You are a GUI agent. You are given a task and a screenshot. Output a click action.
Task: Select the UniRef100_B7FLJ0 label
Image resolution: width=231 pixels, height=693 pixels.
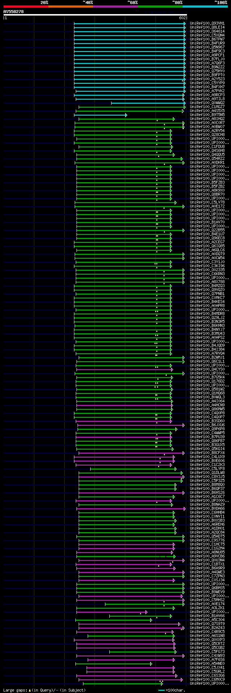click(x=207, y=59)
